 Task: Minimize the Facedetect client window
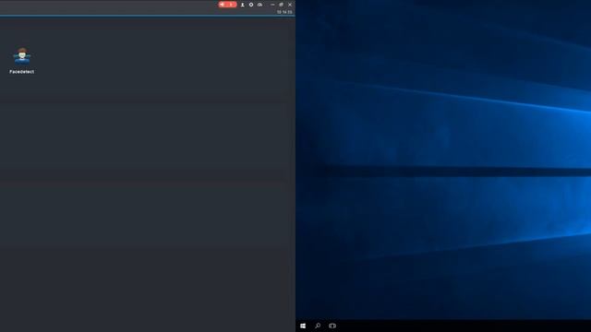click(272, 5)
